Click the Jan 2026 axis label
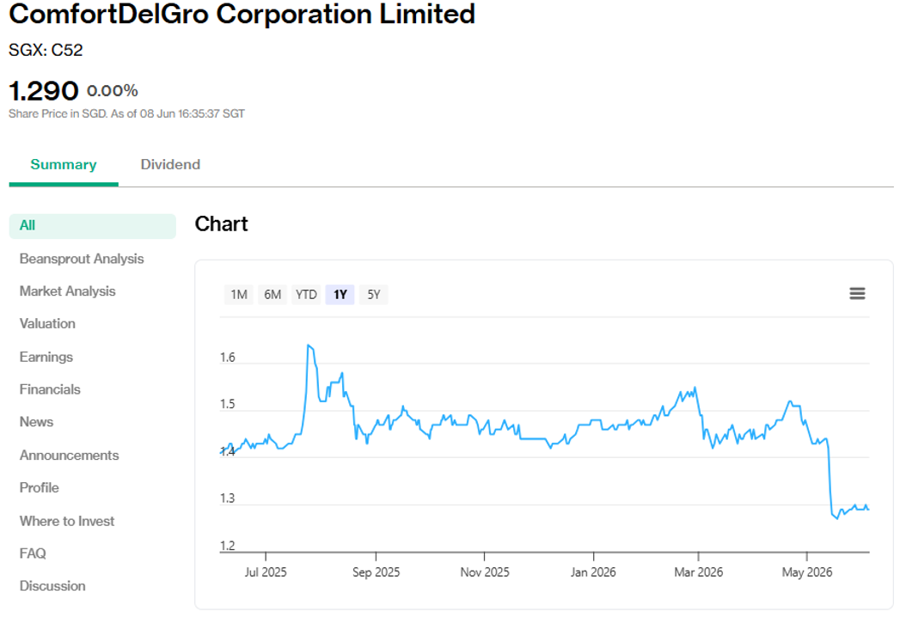This screenshot has width=900, height=618. [593, 572]
